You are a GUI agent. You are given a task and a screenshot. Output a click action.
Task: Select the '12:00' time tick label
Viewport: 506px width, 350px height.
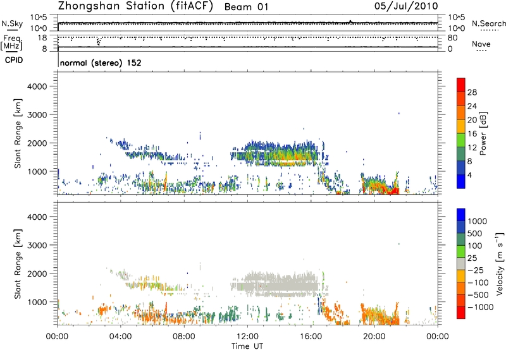coord(247,337)
